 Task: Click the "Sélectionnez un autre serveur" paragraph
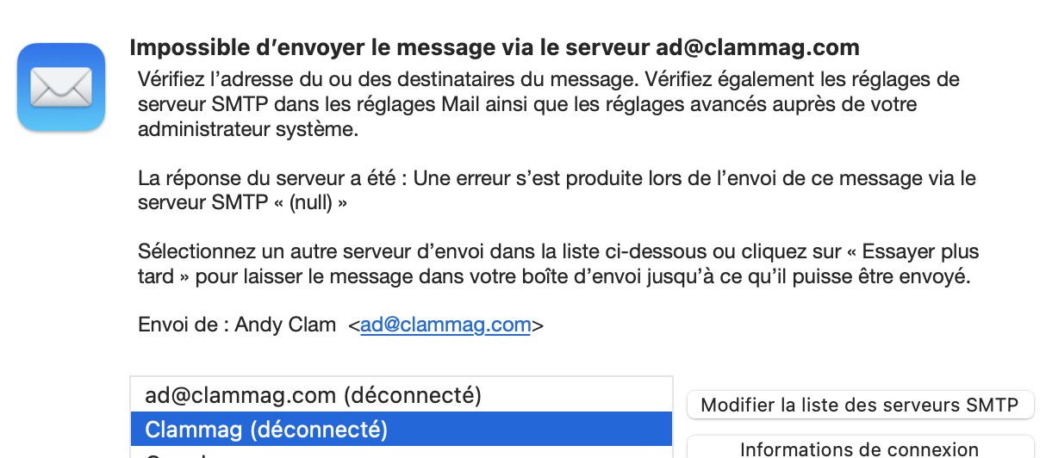557,265
